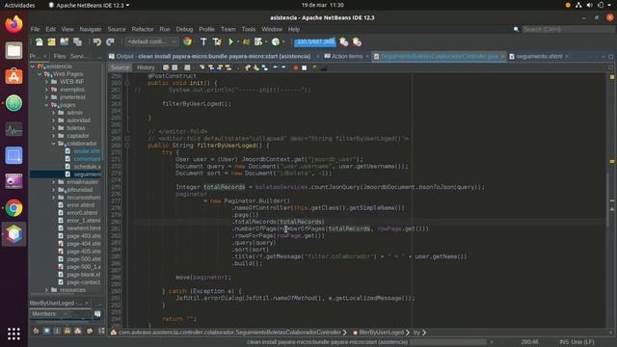
Task: Toggle Show Fields filter in Navigator
Action: coord(47,331)
